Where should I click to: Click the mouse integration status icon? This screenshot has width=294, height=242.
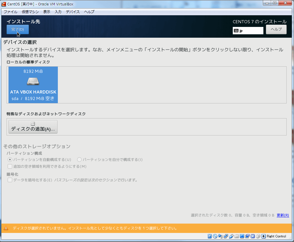tap(257, 236)
